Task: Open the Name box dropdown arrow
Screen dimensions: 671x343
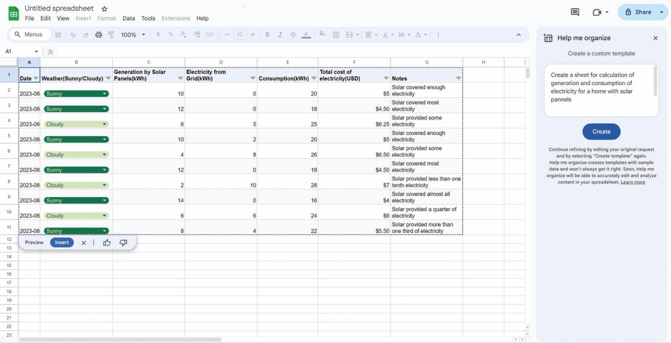Action: [x=36, y=51]
